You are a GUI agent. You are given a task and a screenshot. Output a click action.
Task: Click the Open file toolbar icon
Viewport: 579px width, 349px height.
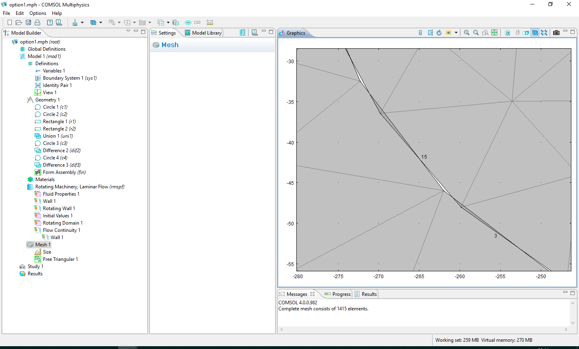(18, 23)
